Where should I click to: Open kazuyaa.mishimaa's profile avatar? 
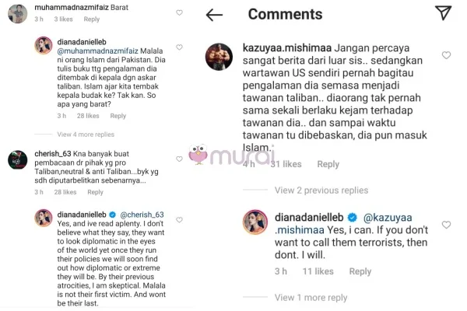pos(219,57)
